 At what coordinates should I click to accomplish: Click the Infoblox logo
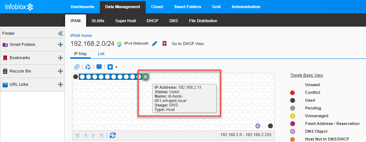click(20, 7)
